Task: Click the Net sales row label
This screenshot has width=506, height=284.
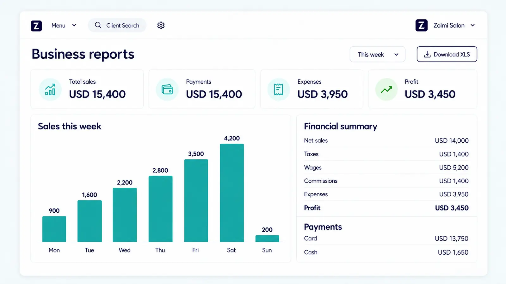Action: [316, 140]
